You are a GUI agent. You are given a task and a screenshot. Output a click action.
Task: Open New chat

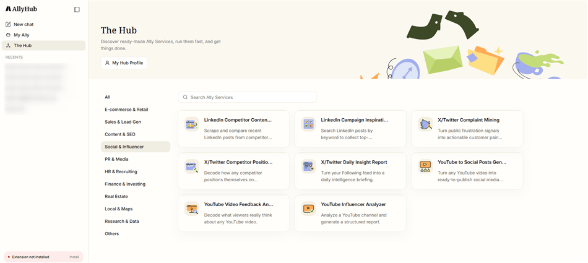43,24
